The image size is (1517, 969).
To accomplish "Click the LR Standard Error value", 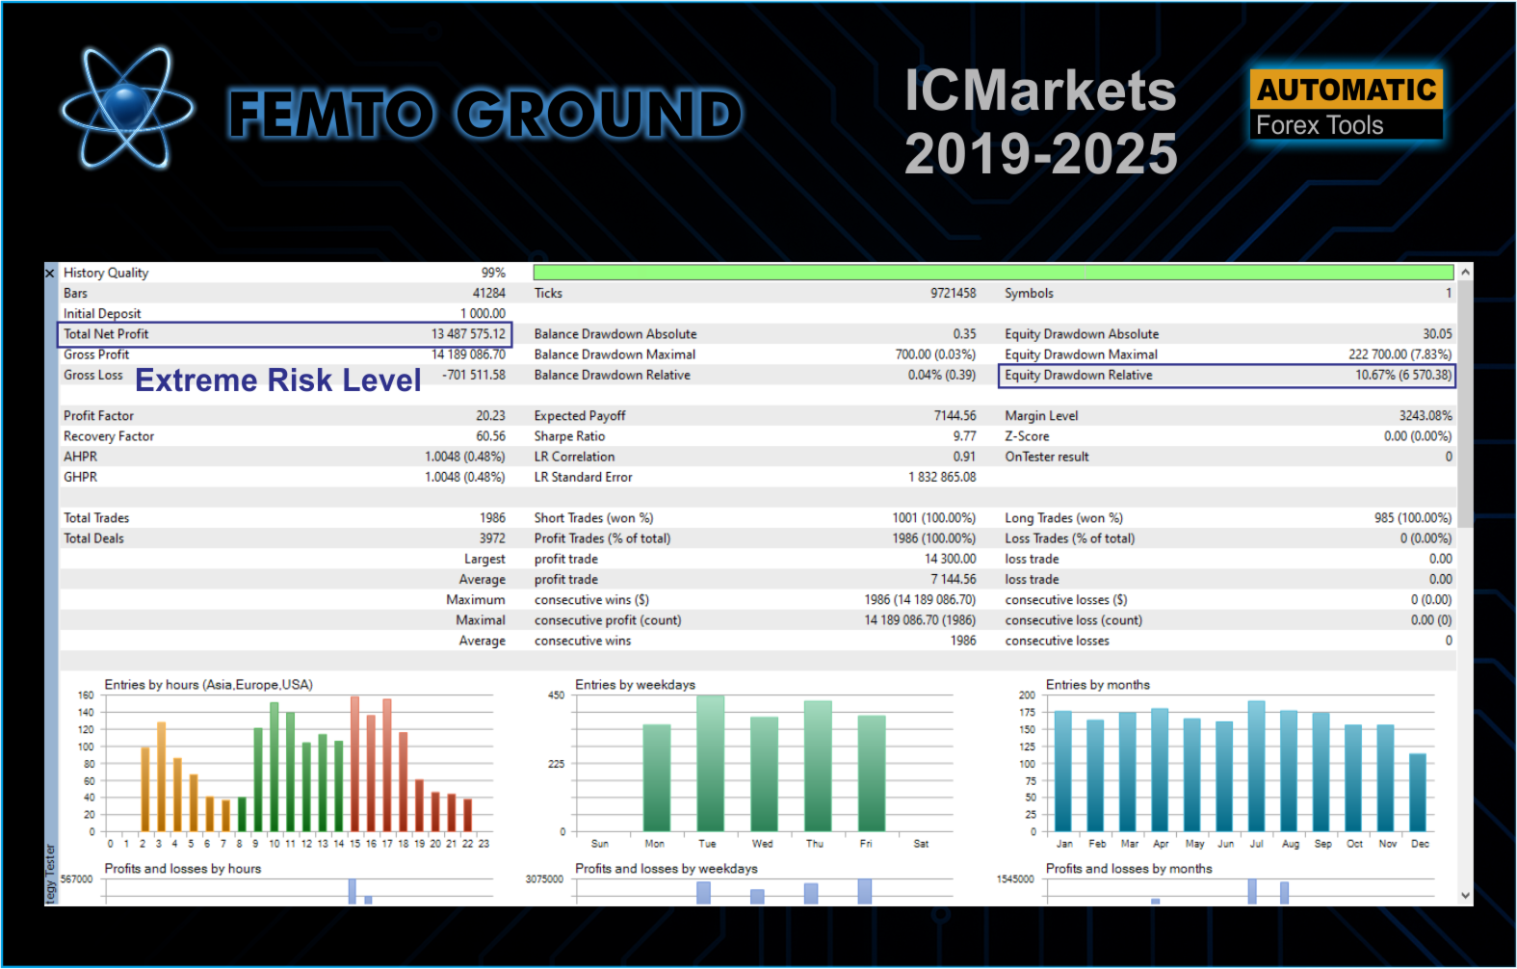I will [x=942, y=477].
